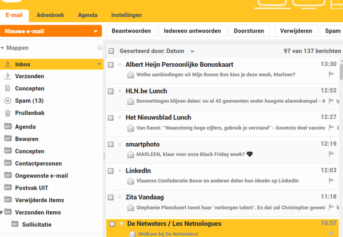Screen dimensions: 343x237
Task: Check the Zita Vandaag email checkbox
Action: coord(111,198)
